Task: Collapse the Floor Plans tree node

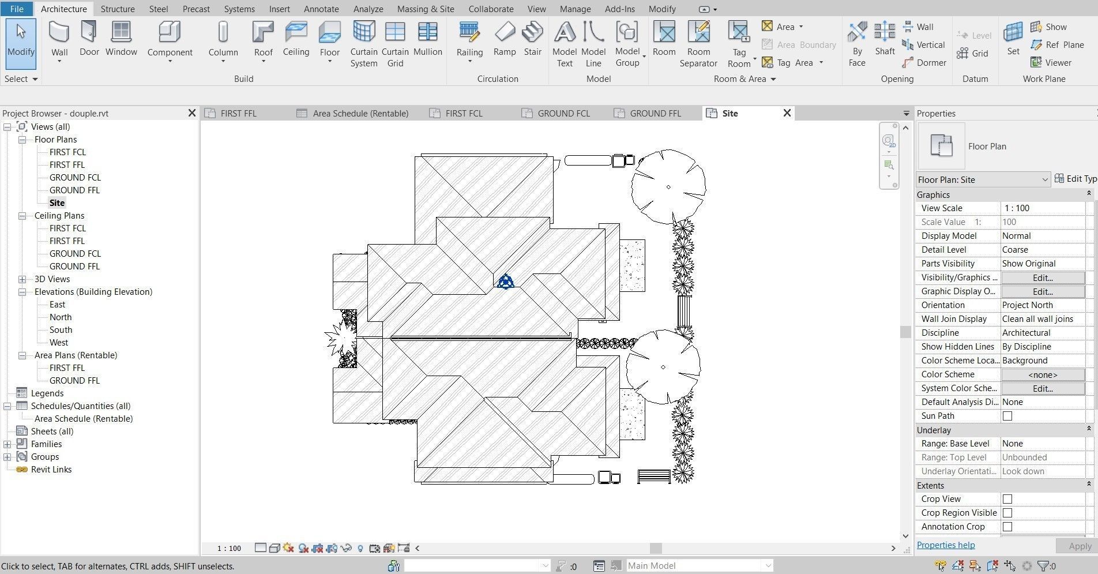Action: [22, 140]
